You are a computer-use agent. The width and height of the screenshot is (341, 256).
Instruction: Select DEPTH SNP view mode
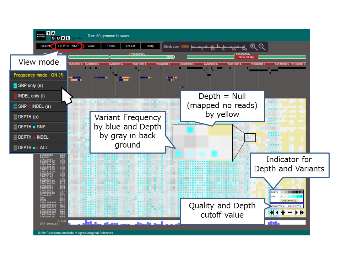tap(38, 127)
